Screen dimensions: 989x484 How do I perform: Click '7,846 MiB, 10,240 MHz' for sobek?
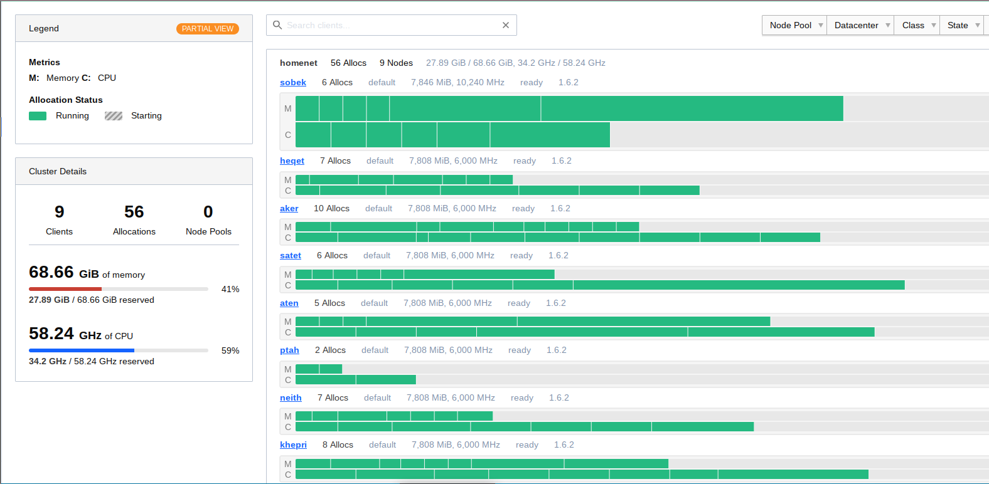(x=457, y=82)
